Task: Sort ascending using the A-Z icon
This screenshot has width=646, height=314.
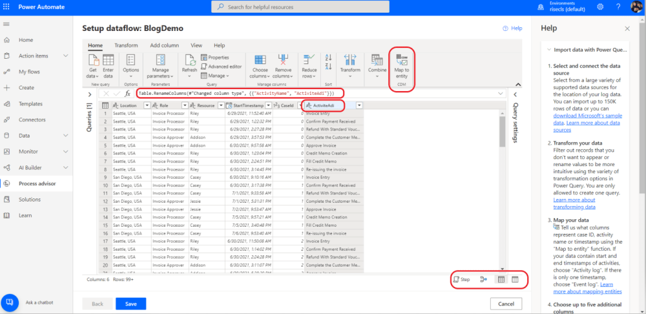Action: [328, 58]
